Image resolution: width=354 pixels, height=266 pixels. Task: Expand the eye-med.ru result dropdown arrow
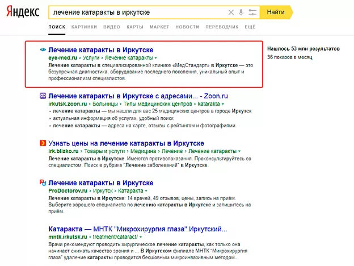155,58
